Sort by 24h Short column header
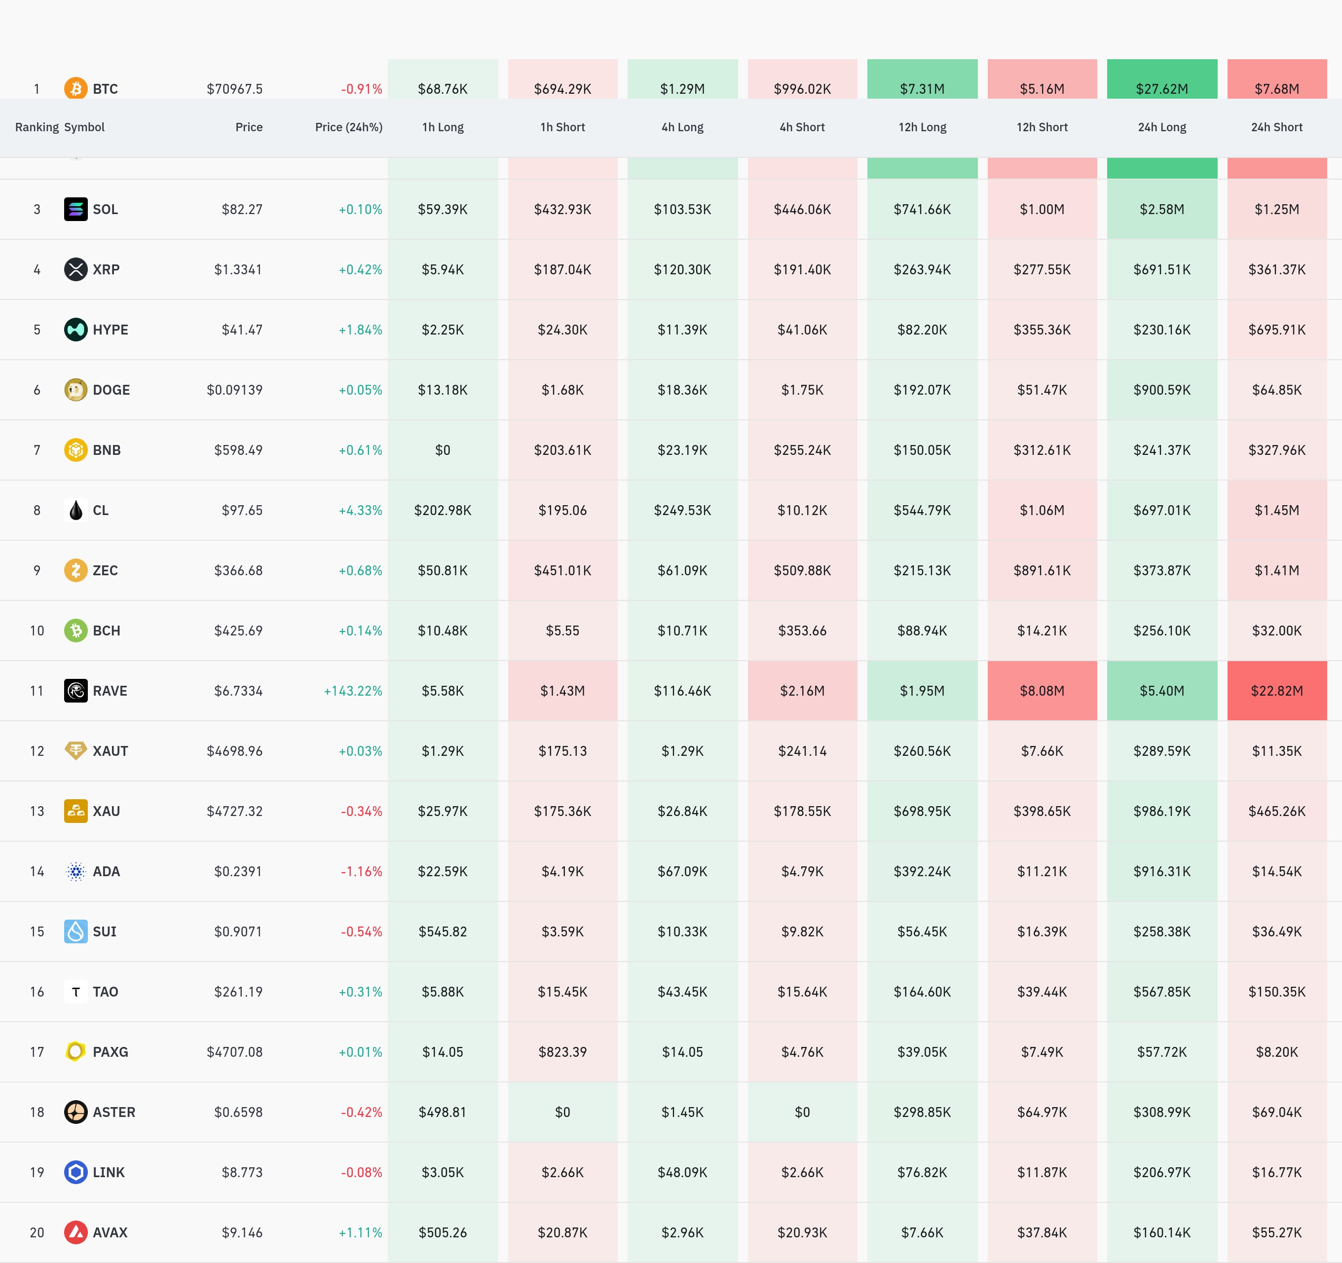1342x1263 pixels. click(1276, 127)
